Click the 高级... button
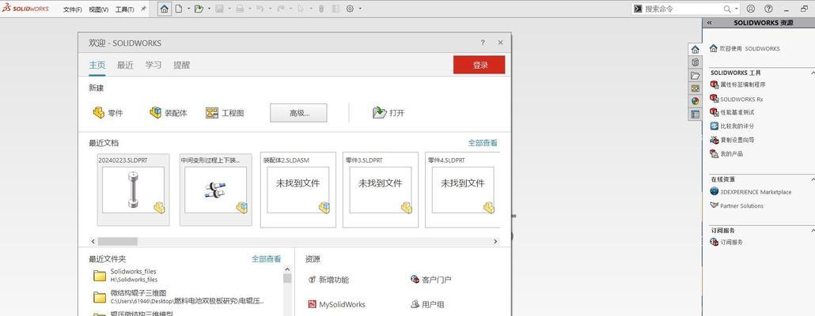 point(298,113)
